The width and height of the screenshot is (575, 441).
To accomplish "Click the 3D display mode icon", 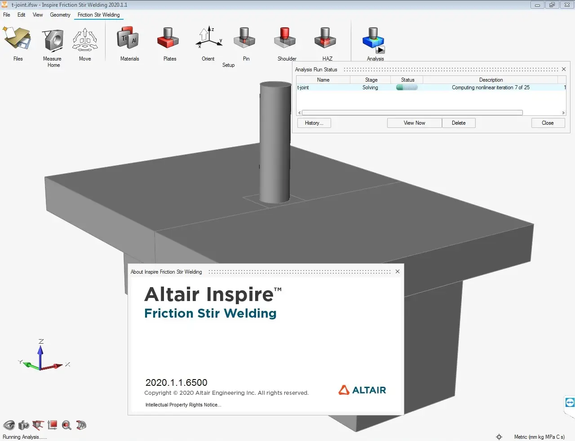I will click(x=81, y=425).
